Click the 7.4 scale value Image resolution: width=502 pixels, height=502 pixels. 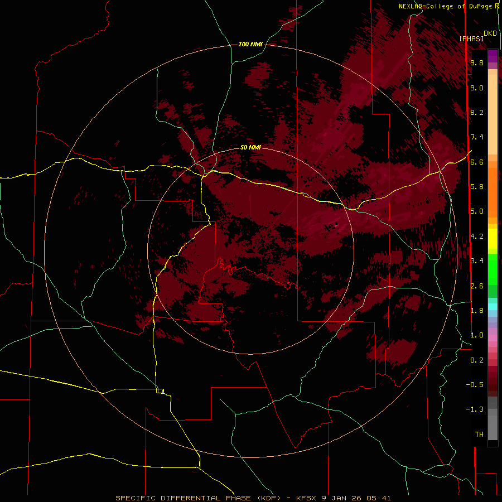(477, 137)
